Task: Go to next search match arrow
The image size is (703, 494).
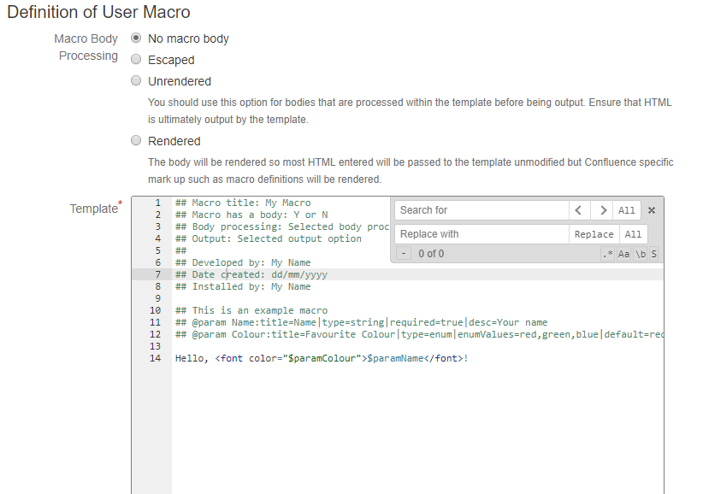Action: 602,210
